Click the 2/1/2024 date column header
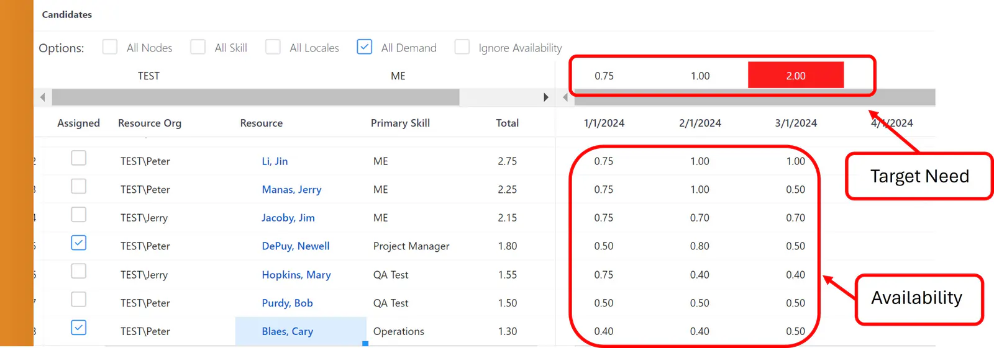Screen dimensions: 994x348 tap(700, 123)
